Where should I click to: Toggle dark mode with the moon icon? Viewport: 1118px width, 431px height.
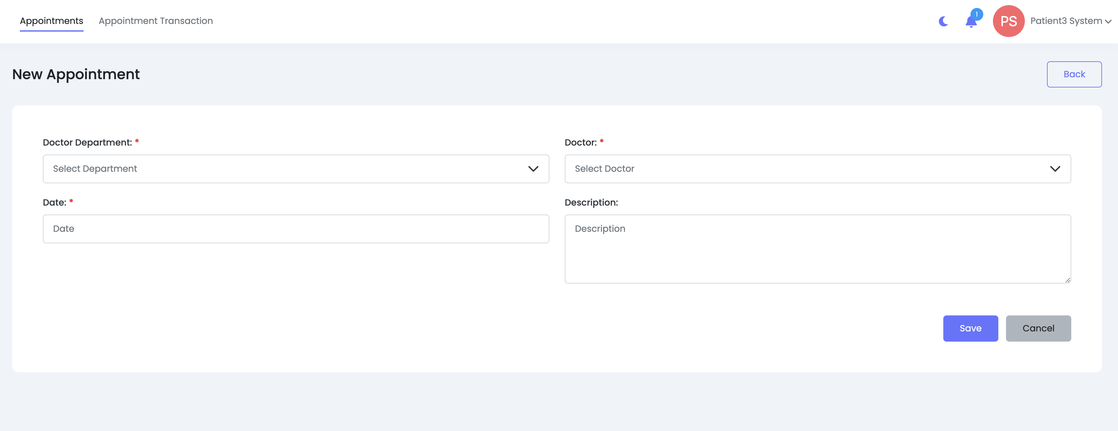click(943, 21)
